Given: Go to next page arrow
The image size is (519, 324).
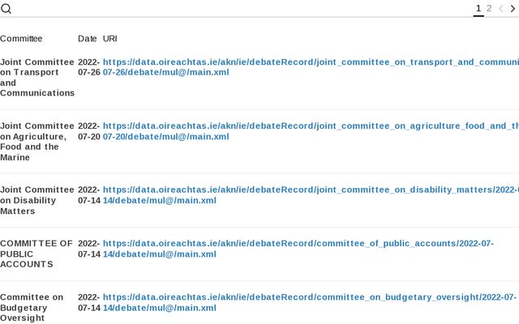Looking at the screenshot, I should tap(513, 9).
